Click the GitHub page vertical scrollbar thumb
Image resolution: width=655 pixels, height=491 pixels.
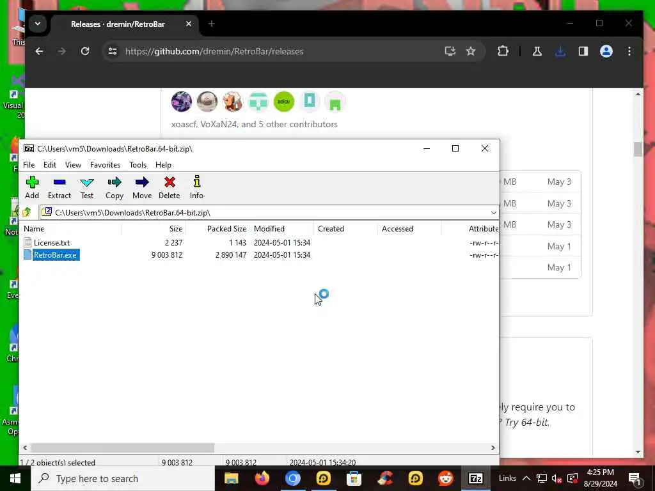(638, 149)
